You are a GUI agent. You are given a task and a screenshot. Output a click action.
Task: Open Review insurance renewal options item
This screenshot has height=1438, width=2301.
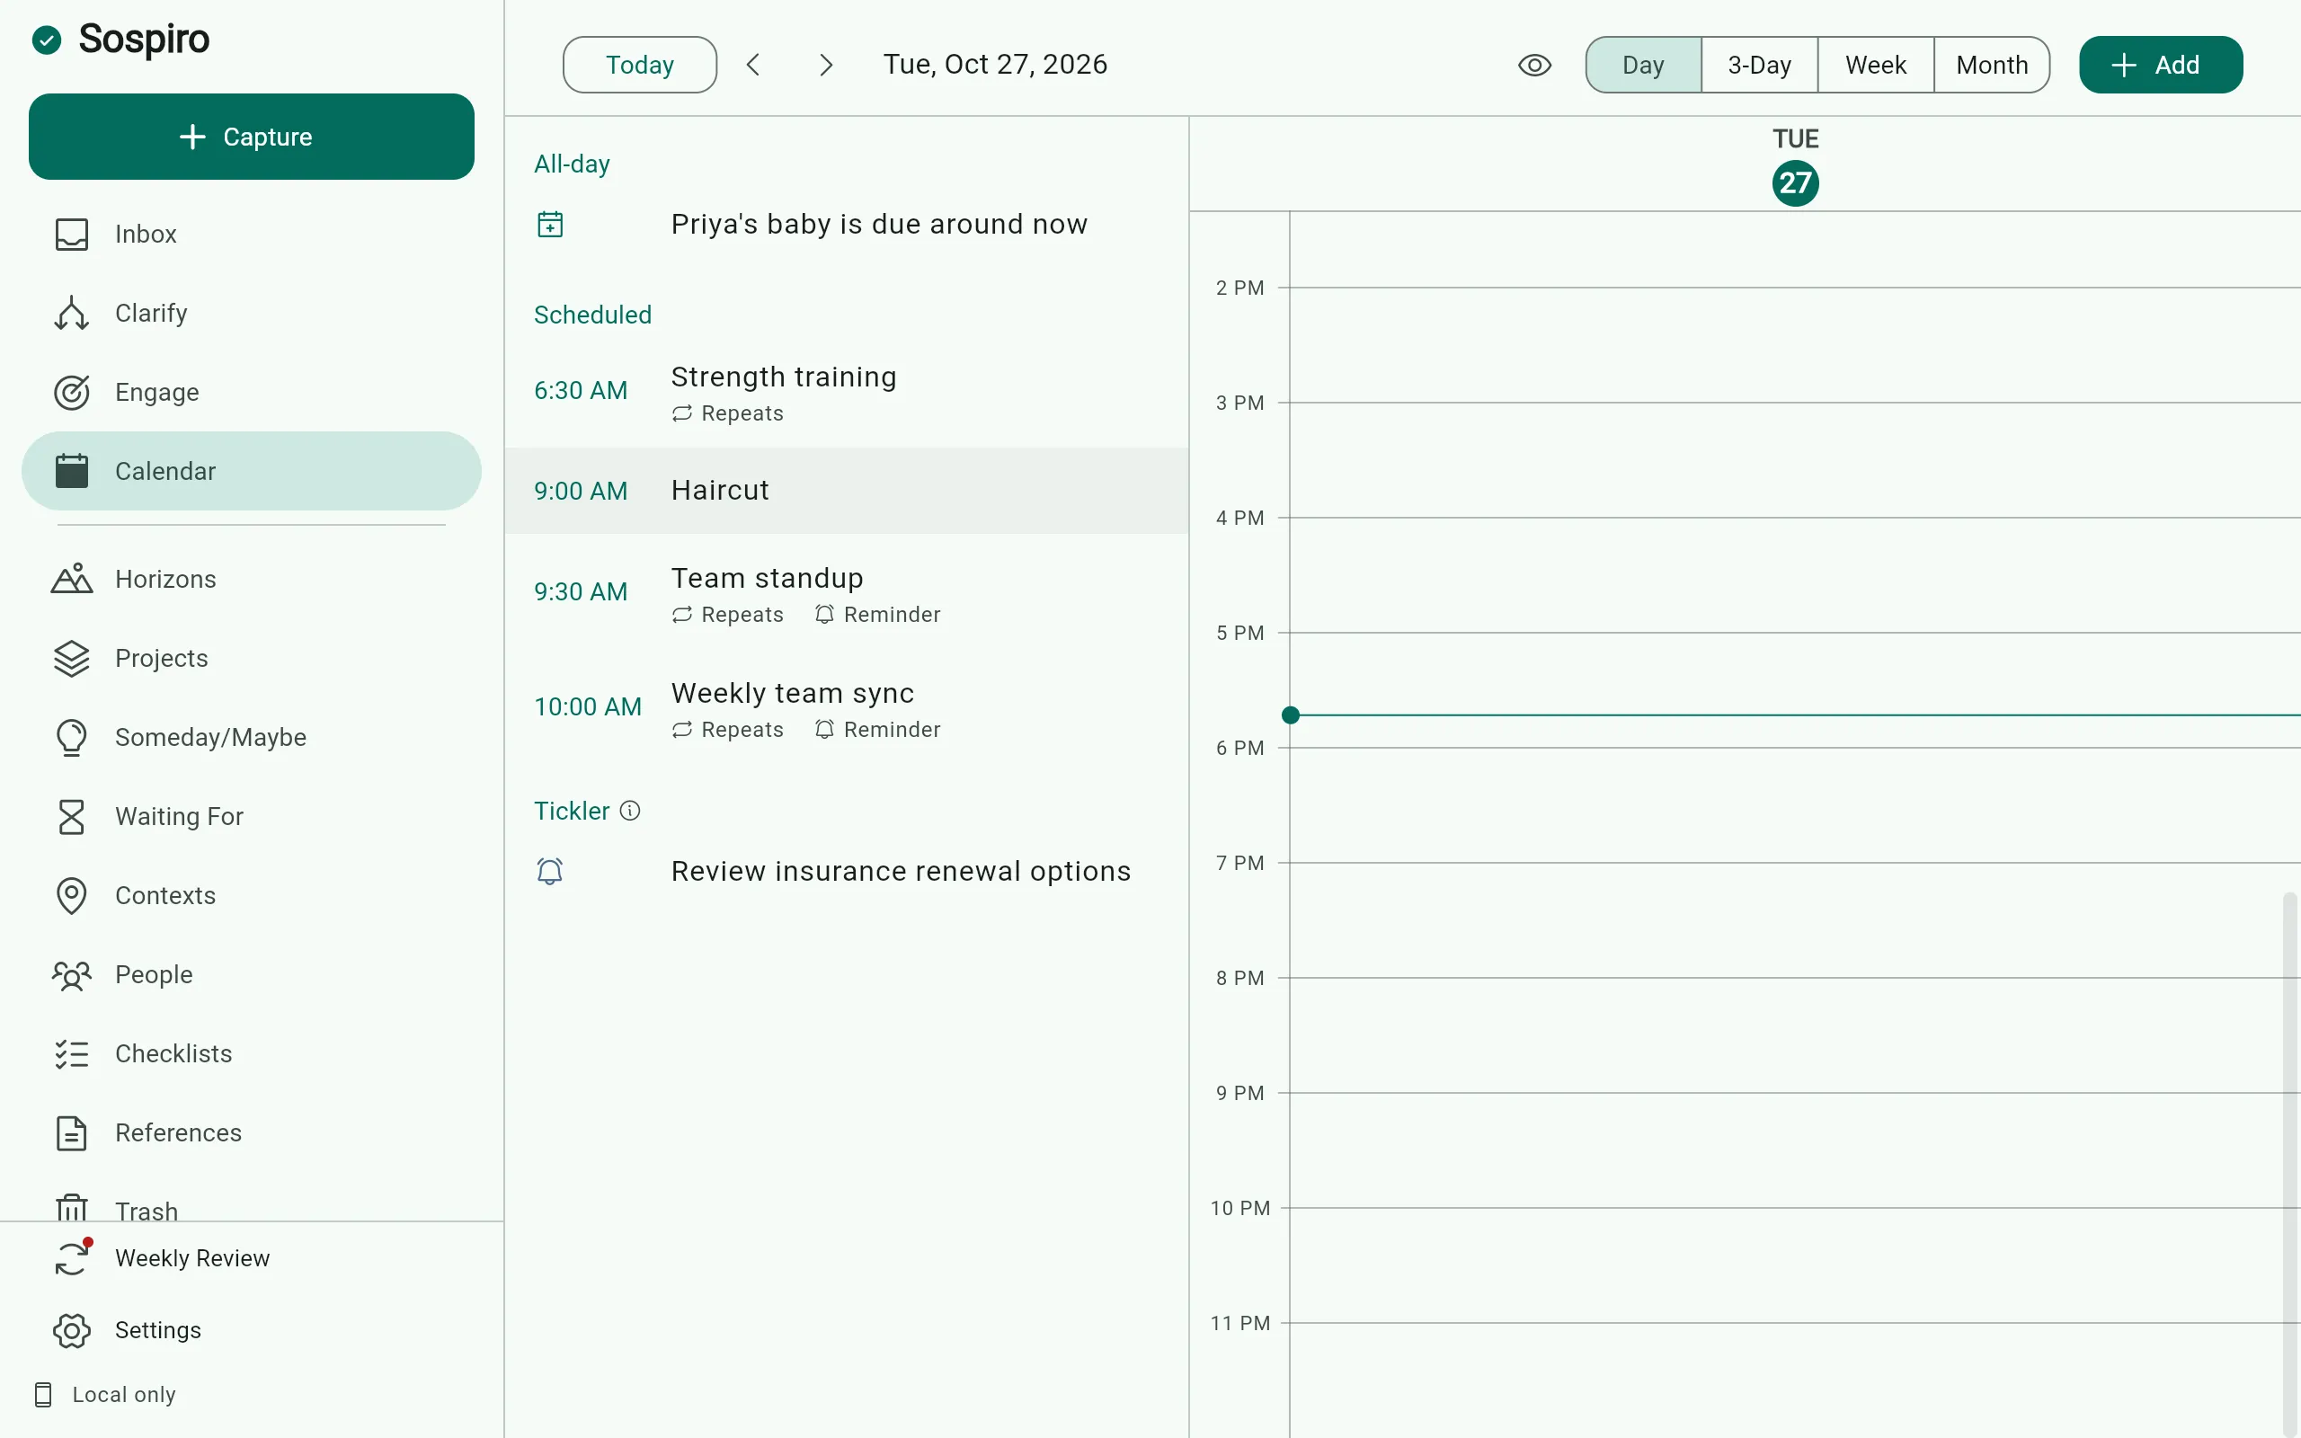[x=846, y=871]
